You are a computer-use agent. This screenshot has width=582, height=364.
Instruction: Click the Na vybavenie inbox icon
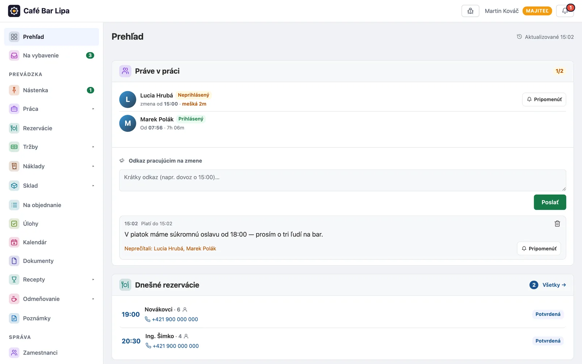point(14,55)
